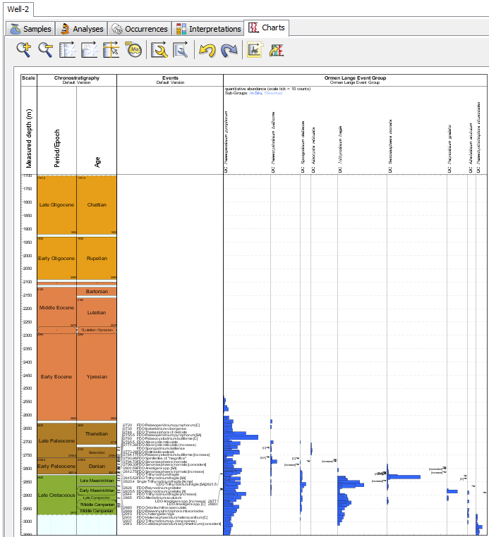Select the Late Maastrichtian age block
The height and width of the screenshot is (537, 489).
click(97, 481)
